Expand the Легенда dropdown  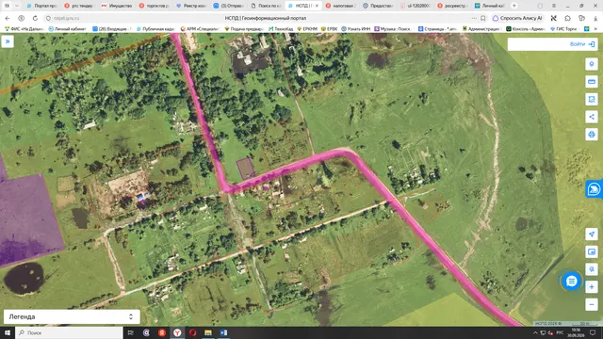72,316
